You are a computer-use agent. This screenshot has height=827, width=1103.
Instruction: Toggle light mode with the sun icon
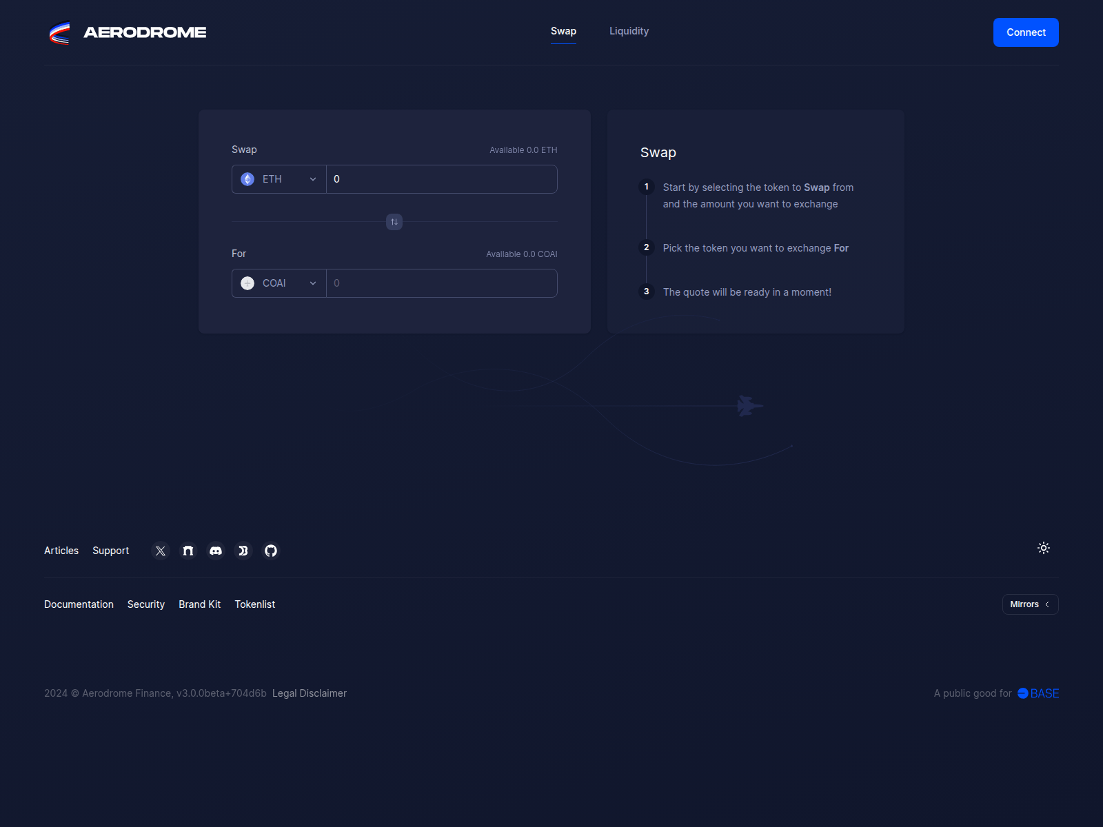click(x=1044, y=548)
